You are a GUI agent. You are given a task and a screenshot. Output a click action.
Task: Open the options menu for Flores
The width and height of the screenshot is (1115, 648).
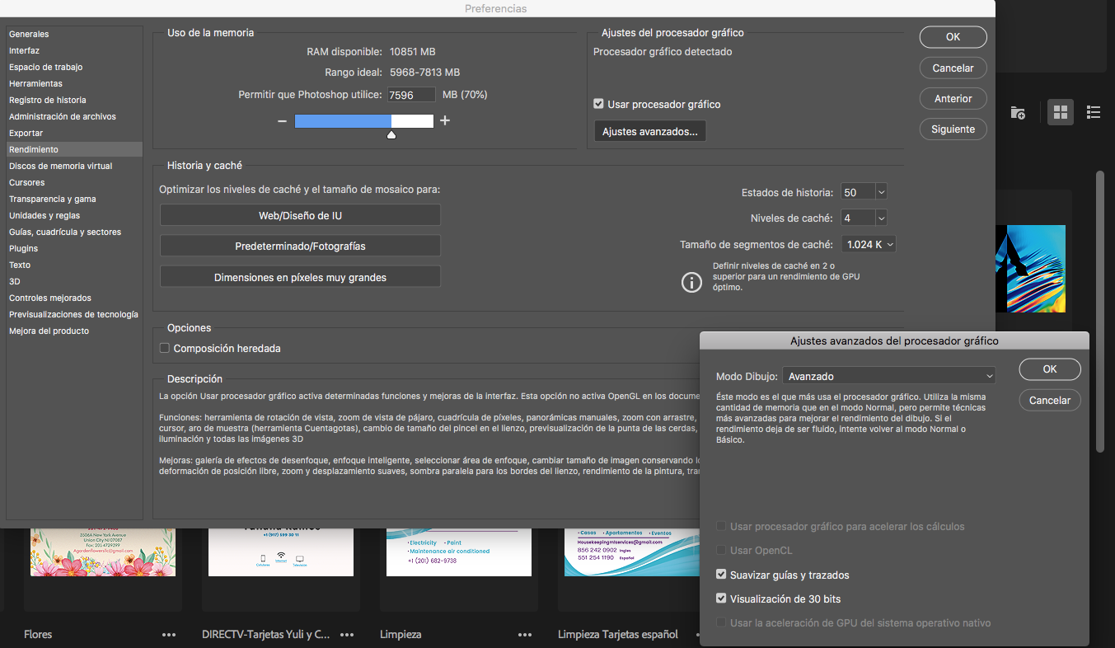click(x=169, y=635)
